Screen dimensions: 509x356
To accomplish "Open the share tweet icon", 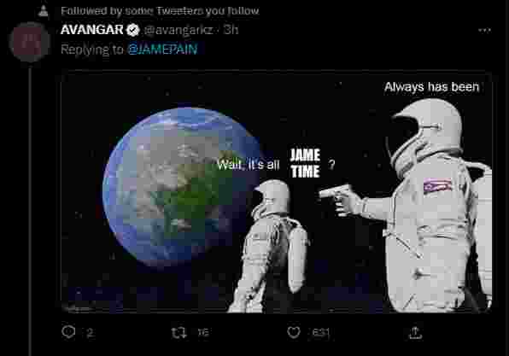I will click(x=416, y=333).
